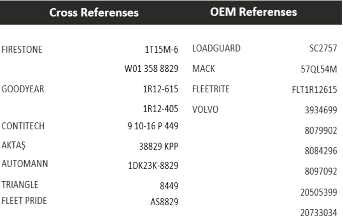Select Goodyear part 1R12-615
Image resolution: width=343 pixels, height=217 pixels.
pyautogui.click(x=161, y=89)
